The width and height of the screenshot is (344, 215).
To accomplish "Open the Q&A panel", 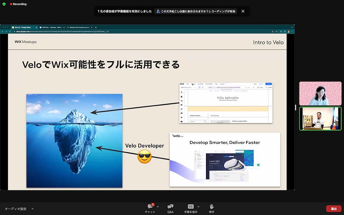I will [x=170, y=208].
